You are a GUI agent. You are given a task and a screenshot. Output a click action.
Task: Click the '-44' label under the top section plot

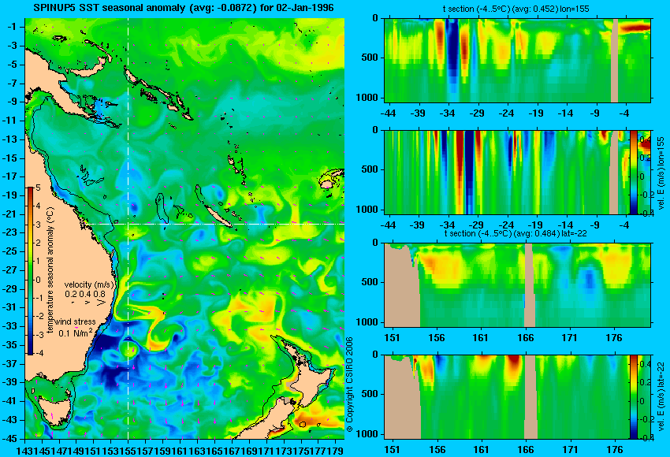[x=388, y=113]
